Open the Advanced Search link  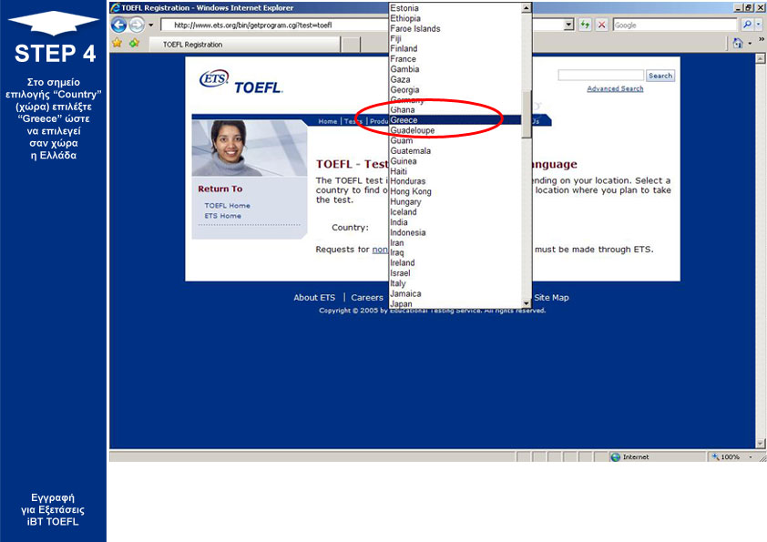point(615,88)
